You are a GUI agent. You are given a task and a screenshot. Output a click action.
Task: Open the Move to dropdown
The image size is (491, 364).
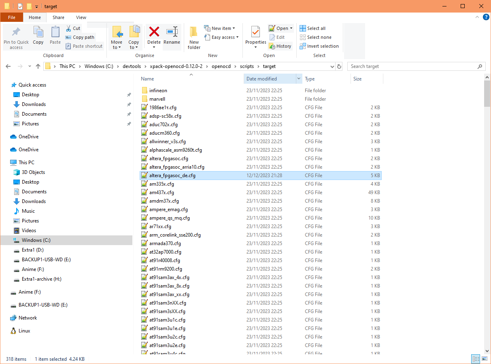point(117,47)
